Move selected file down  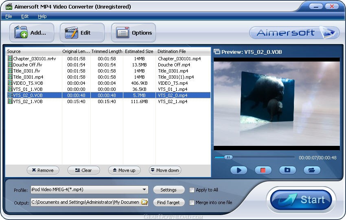[x=165, y=170]
